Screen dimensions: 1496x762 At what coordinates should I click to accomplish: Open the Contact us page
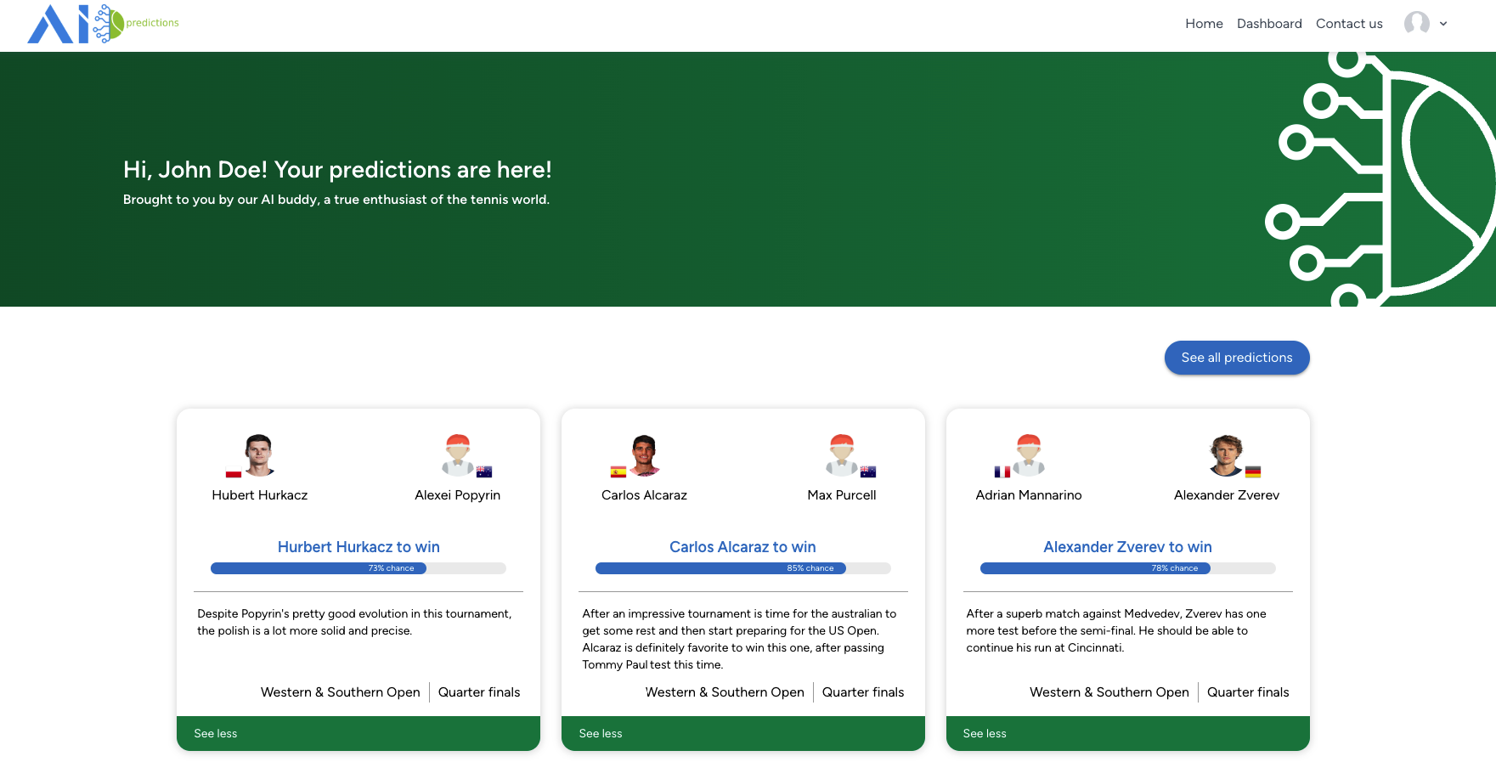point(1349,24)
